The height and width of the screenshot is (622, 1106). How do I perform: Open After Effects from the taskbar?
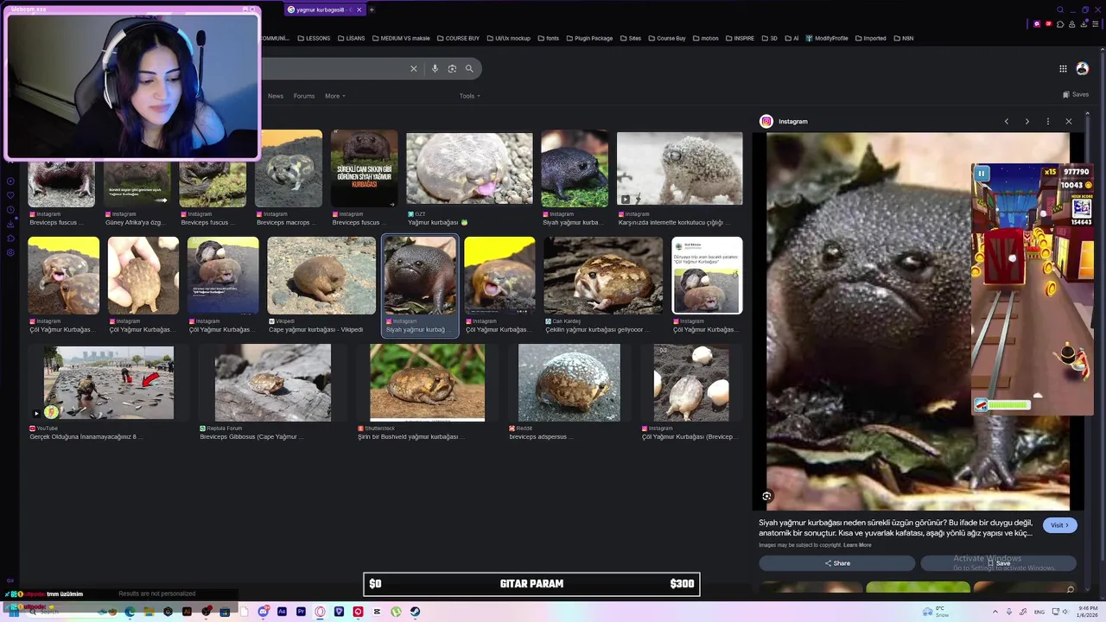[282, 612]
